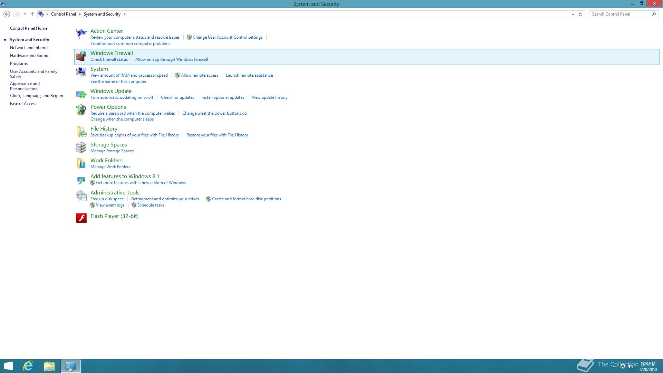
Task: Open the Power Options battery icon
Action: 81,110
